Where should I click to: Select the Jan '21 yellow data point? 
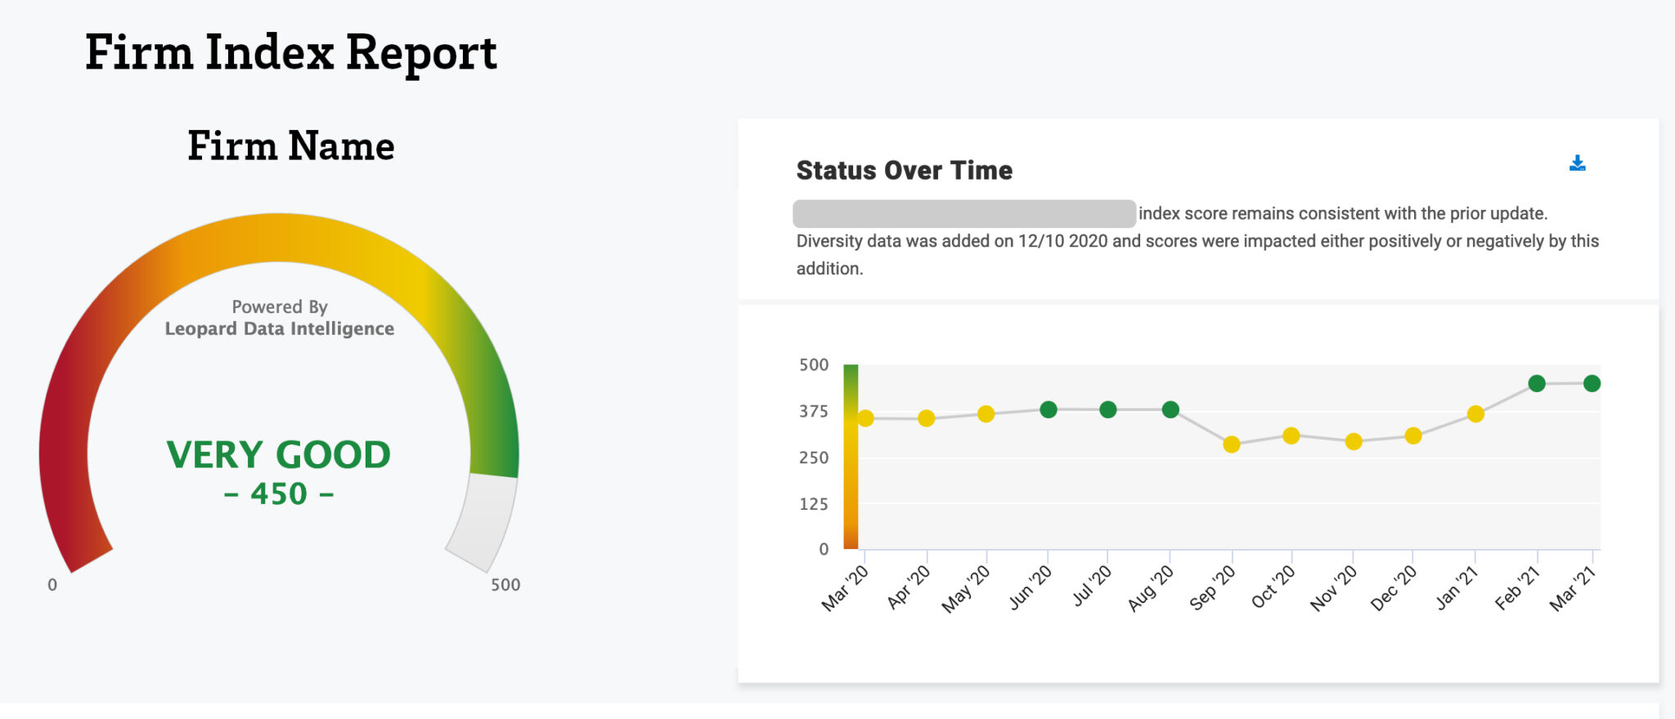[x=1475, y=414]
